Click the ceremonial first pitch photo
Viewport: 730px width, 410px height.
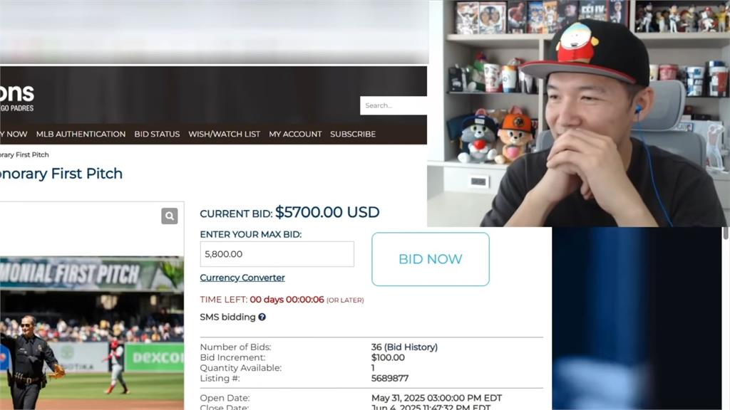92,332
